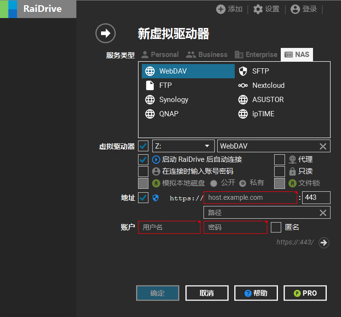Click the blue shield secure icon

click(x=156, y=198)
